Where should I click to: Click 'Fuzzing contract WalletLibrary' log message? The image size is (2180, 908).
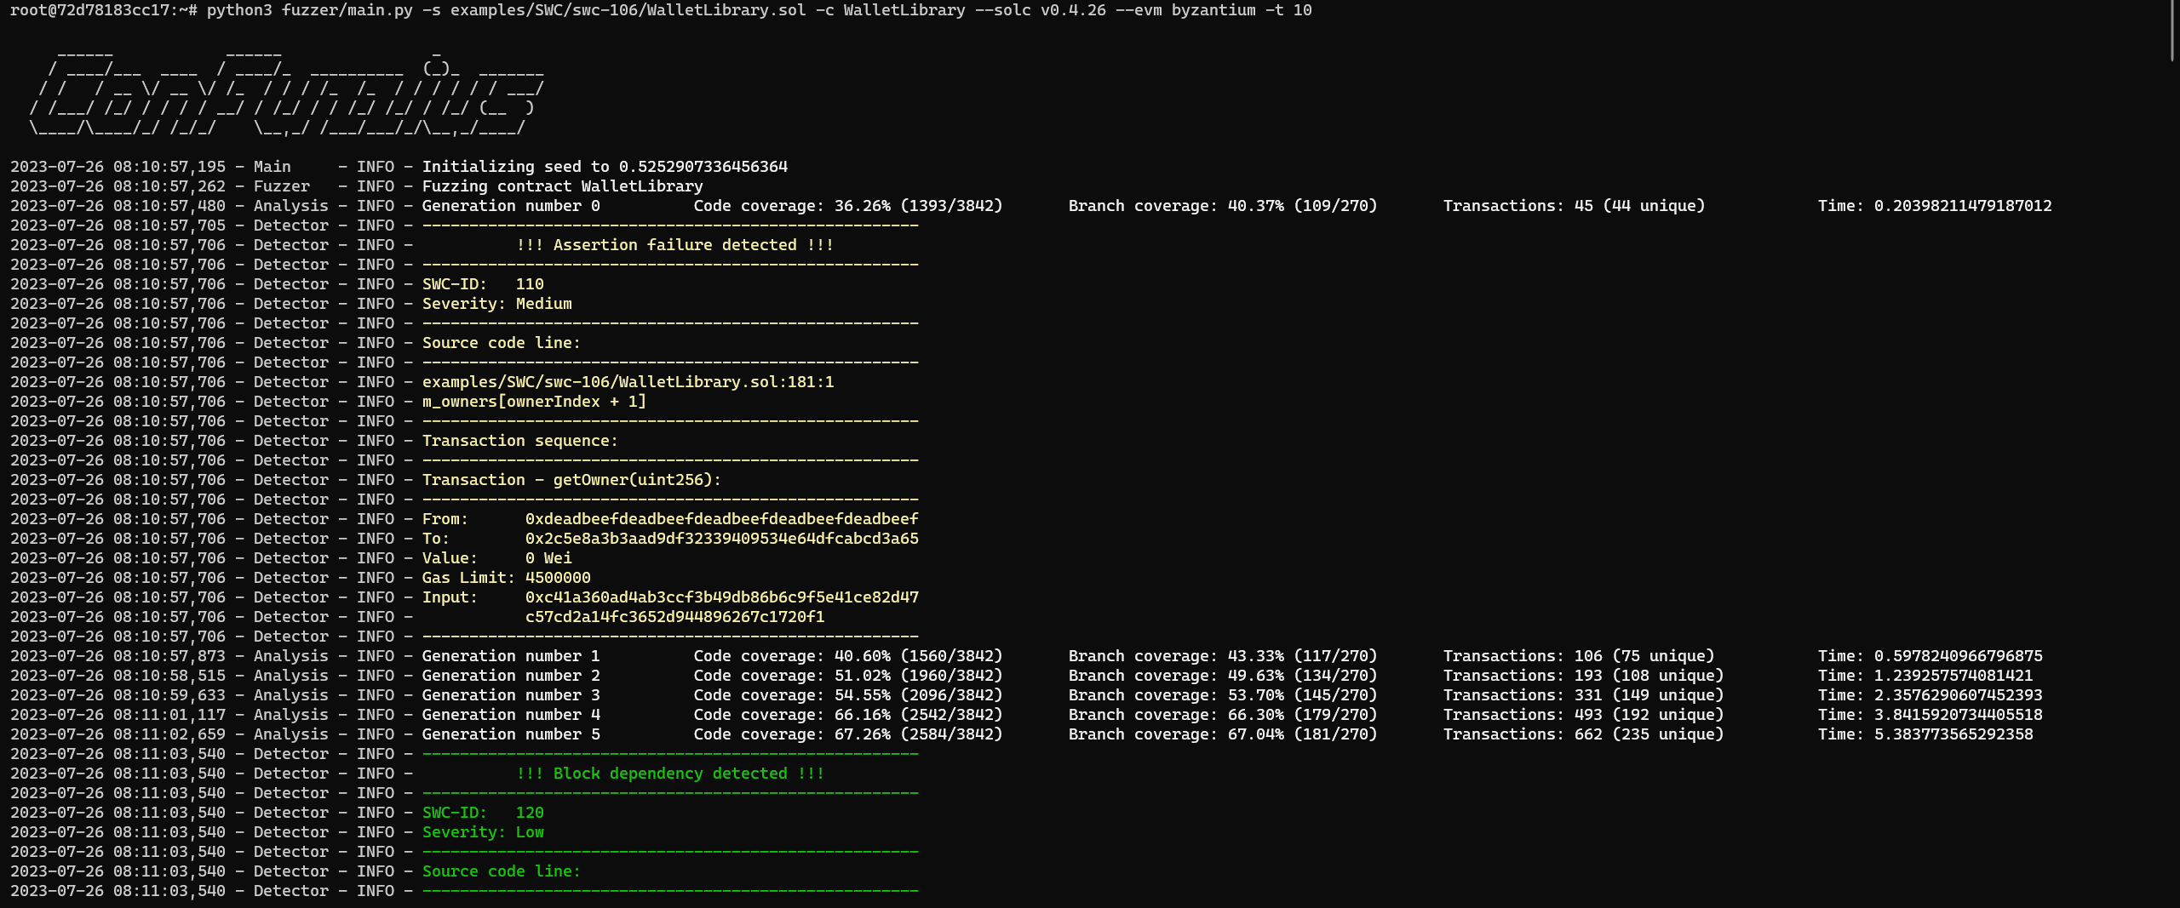(x=562, y=186)
